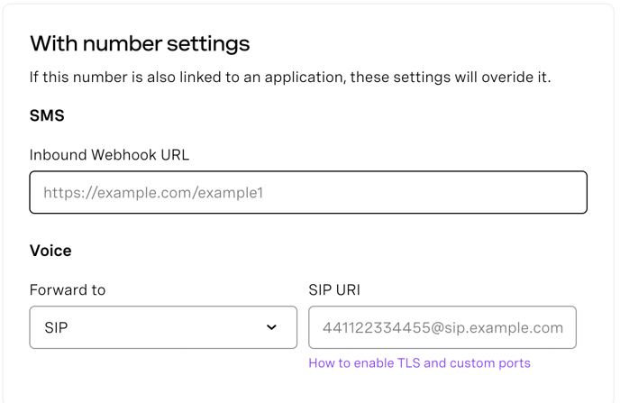Click the 441122334455@sip.example.com placeholder text
This screenshot has width=620, height=403.
pyautogui.click(x=442, y=328)
